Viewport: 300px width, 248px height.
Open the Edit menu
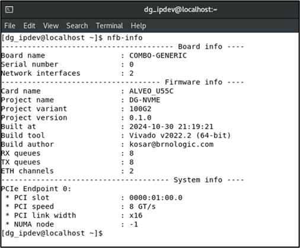pyautogui.click(x=29, y=26)
